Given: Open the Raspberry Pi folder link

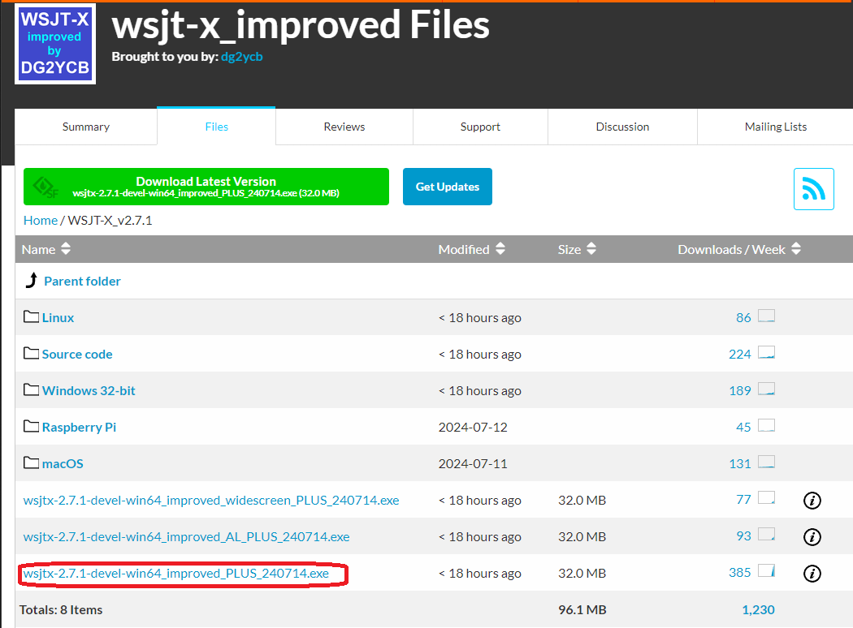Looking at the screenshot, I should (80, 427).
